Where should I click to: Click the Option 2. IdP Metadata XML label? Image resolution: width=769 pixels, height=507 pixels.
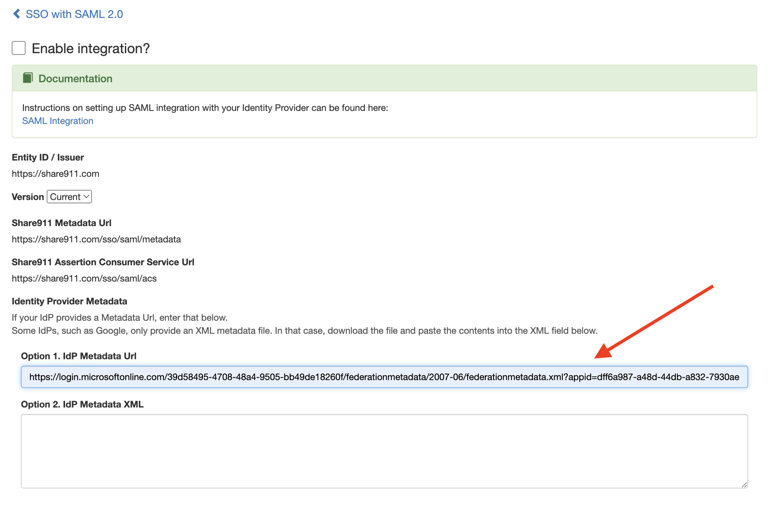point(82,404)
